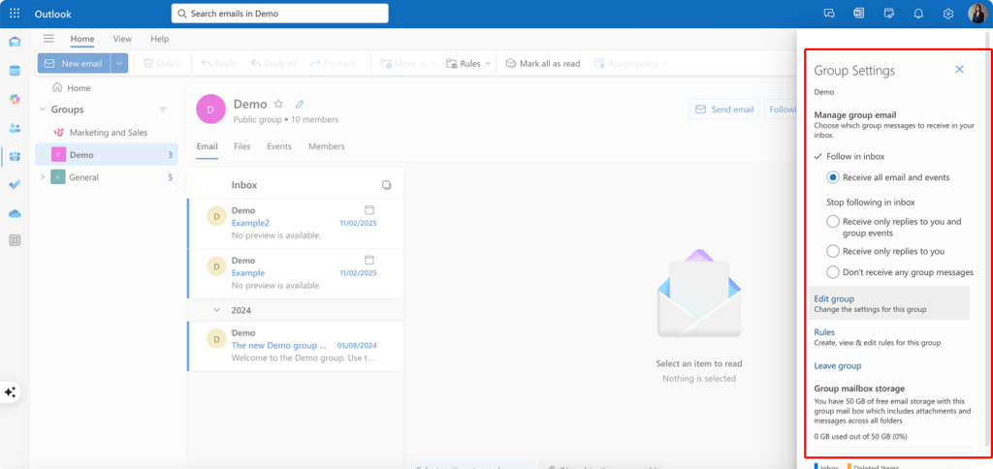Open the account profile picture
This screenshot has width=993, height=469.
pyautogui.click(x=977, y=14)
